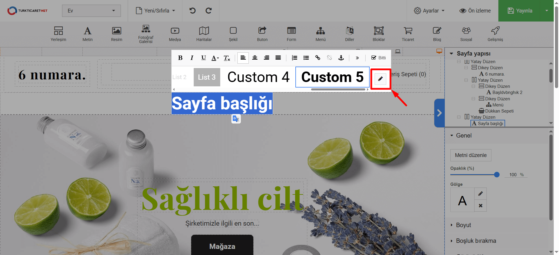This screenshot has width=559, height=255.
Task: Edit the Custom 5 style with pencil
Action: 380,79
